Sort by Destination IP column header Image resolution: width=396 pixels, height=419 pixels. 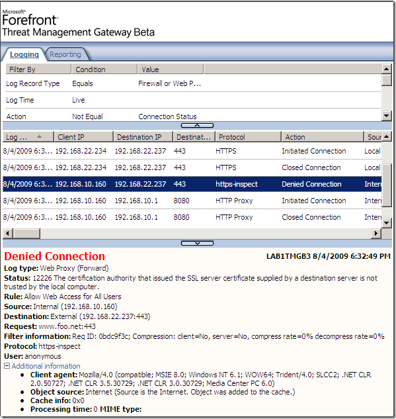[x=143, y=137]
